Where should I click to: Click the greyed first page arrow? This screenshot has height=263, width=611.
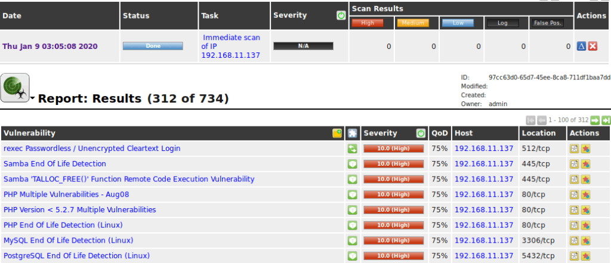pos(530,120)
